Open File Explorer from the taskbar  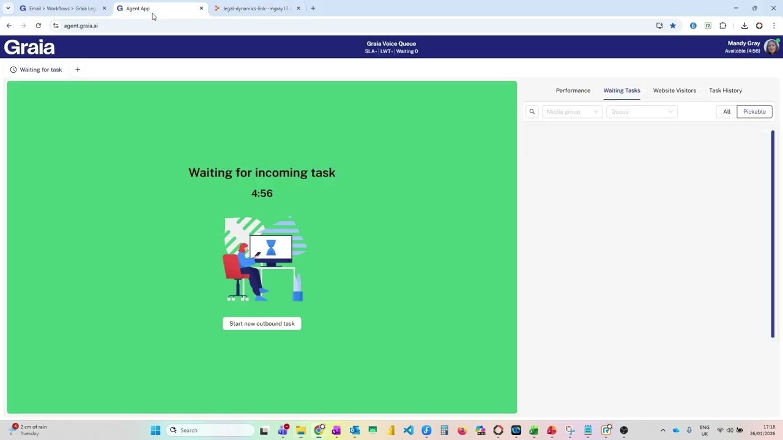(300, 430)
